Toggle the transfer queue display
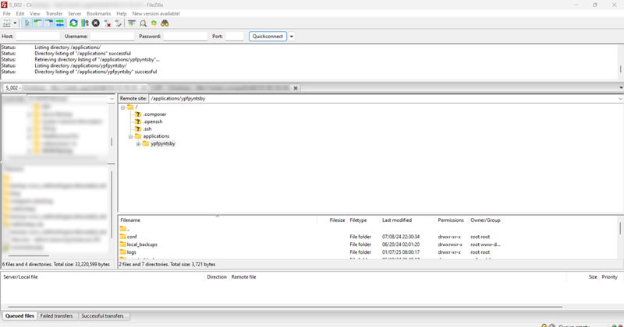Viewport: 624px width, 327px height. [60, 23]
